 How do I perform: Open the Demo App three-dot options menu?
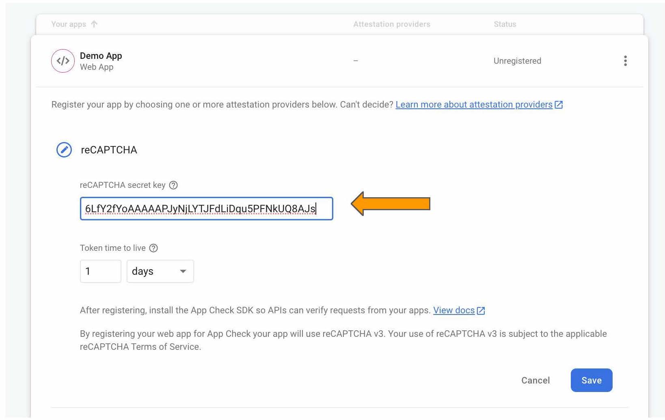coord(625,61)
